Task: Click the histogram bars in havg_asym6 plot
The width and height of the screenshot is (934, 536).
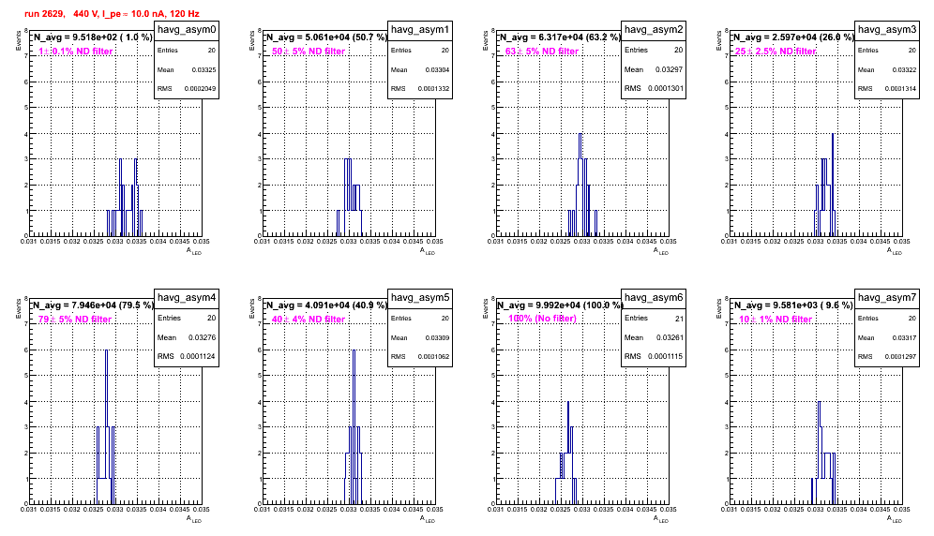Action: (x=565, y=454)
